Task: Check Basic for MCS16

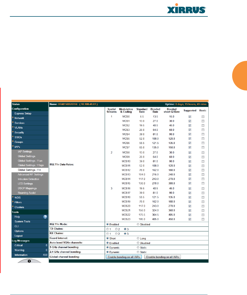Action: [203, 189]
